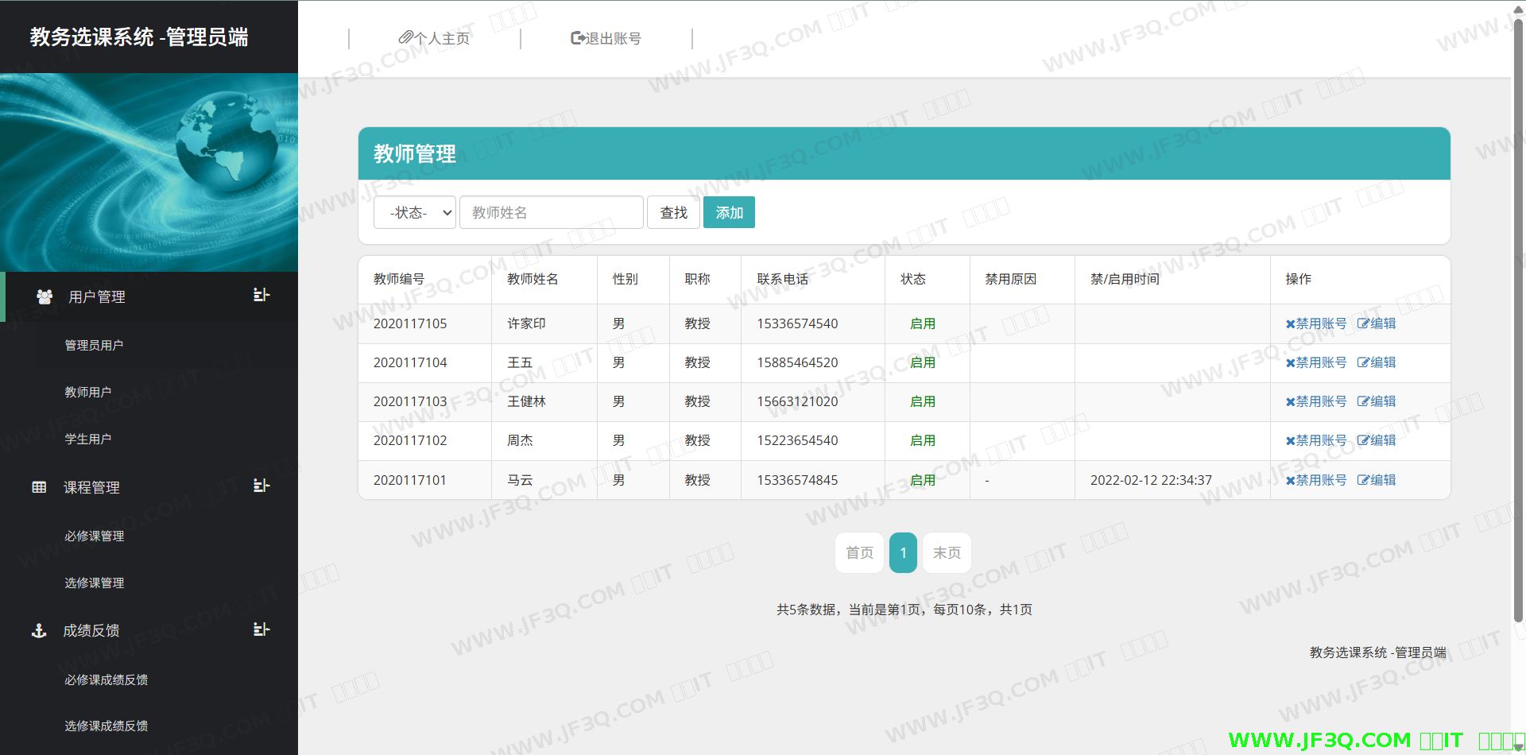Screen dimensions: 1526x755
Task: Collapse the 用户管理 menu section
Action: (261, 295)
